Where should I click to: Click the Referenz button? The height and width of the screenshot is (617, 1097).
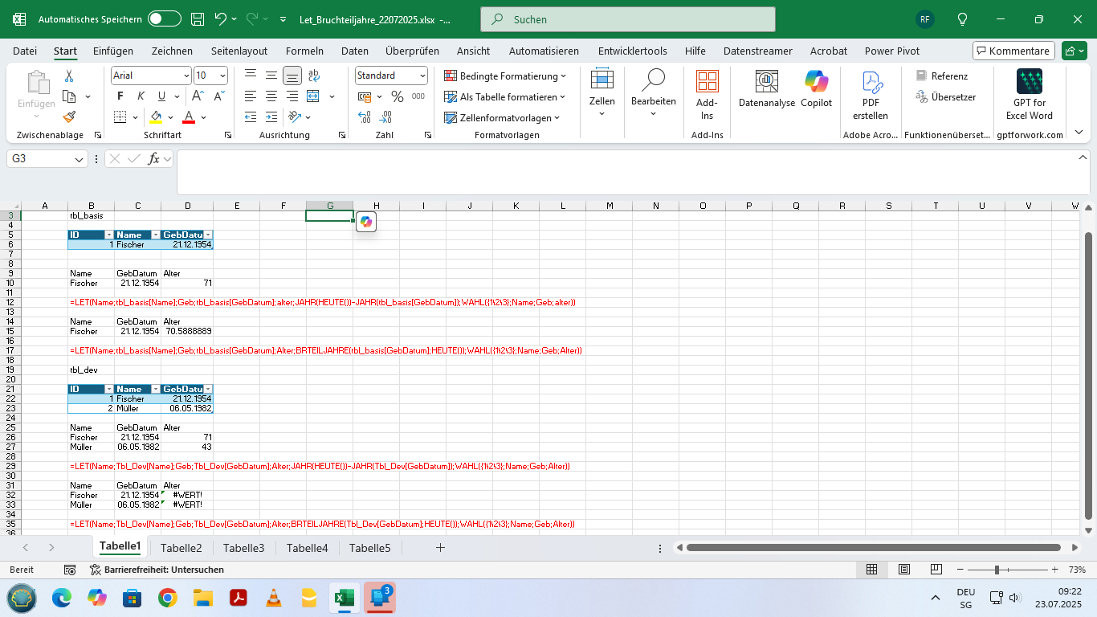coord(943,76)
